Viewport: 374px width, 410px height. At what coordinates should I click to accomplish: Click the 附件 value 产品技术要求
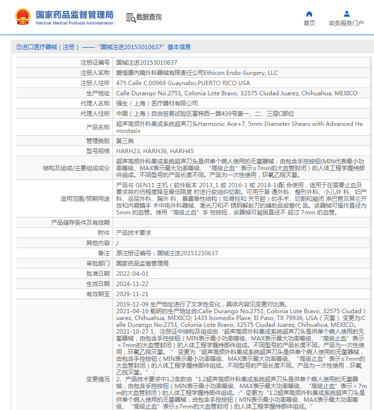133,232
